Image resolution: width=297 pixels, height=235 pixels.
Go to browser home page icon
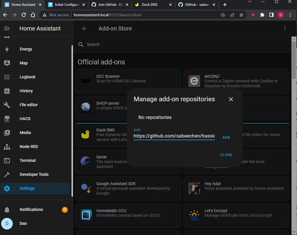[x=33, y=15]
